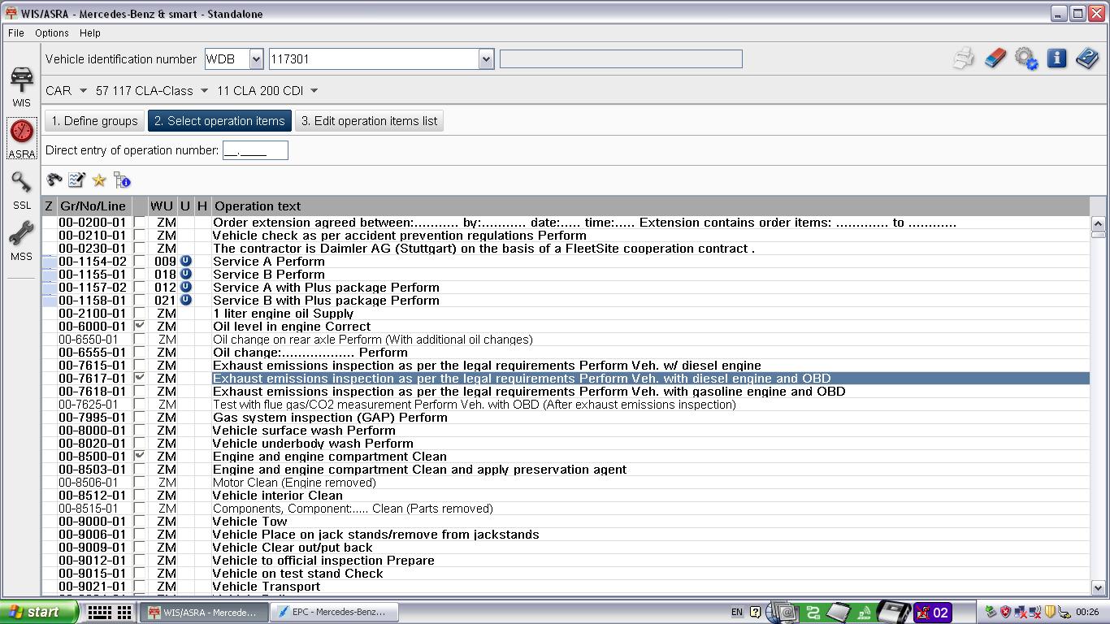The height and width of the screenshot is (624, 1110).
Task: Sort by Operation text column header
Action: [650, 206]
